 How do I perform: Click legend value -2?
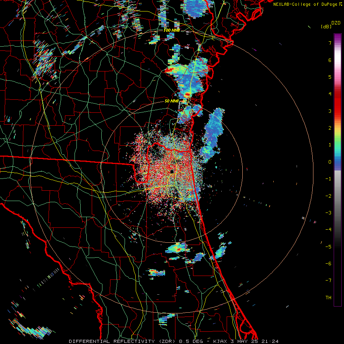[328, 196]
